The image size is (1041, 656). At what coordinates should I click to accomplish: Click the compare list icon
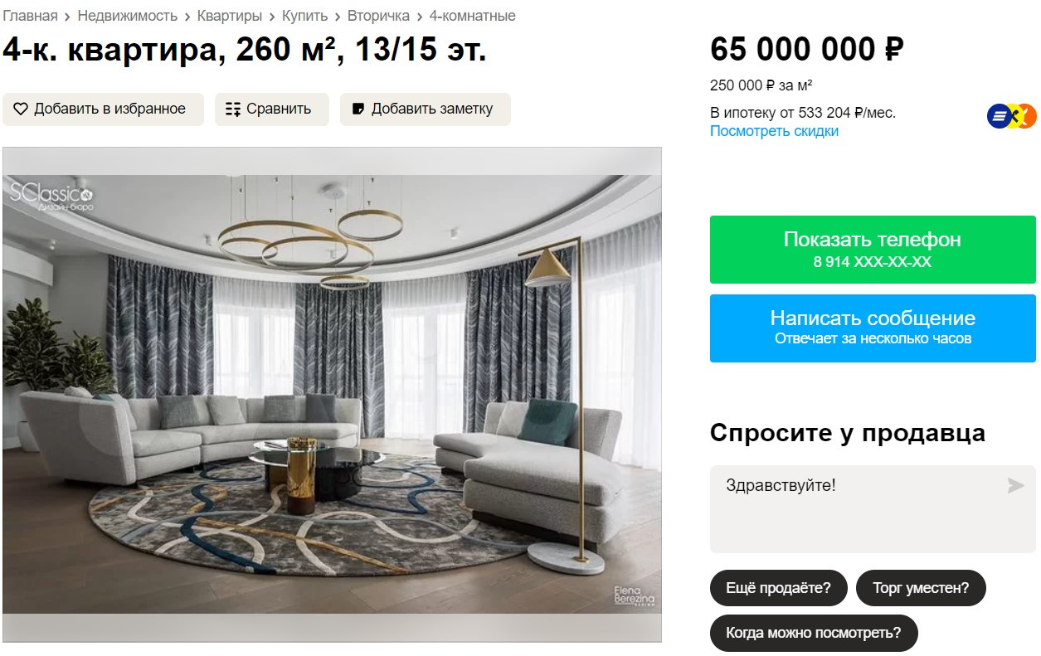point(233,109)
